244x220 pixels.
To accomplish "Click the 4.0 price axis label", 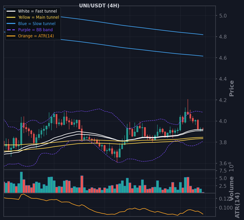I will tap(223, 121).
